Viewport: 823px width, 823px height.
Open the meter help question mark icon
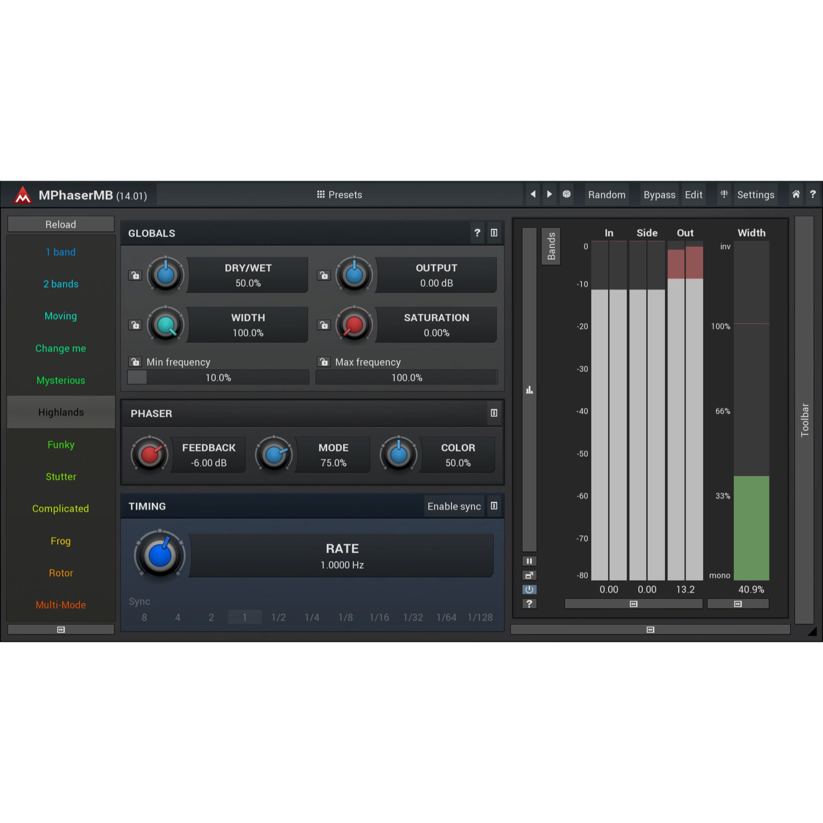(x=529, y=604)
